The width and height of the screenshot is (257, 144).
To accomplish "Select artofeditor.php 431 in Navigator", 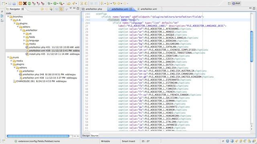I will click(x=53, y=47).
